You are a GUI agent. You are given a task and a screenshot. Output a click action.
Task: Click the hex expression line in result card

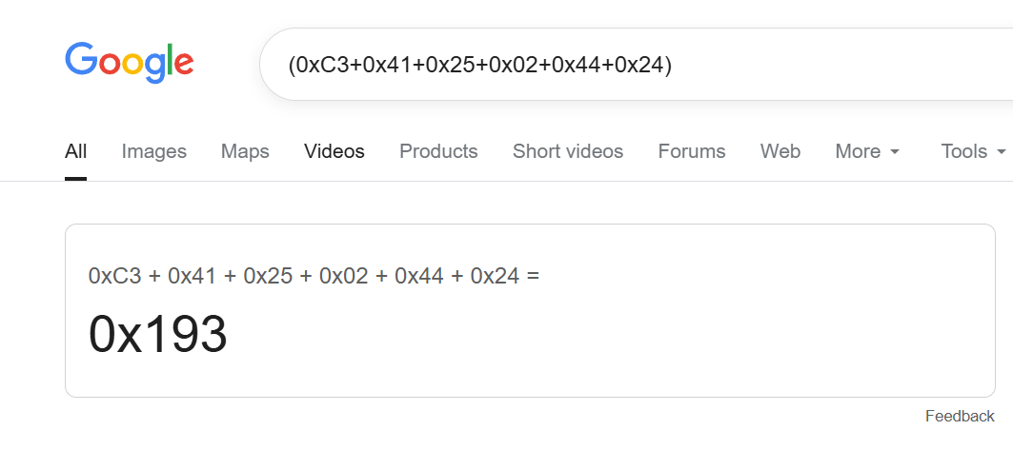pyautogui.click(x=314, y=276)
